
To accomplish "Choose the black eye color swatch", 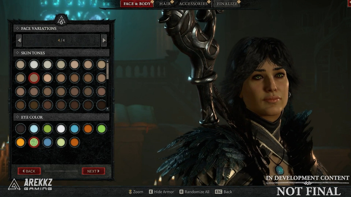I will 20,129.
